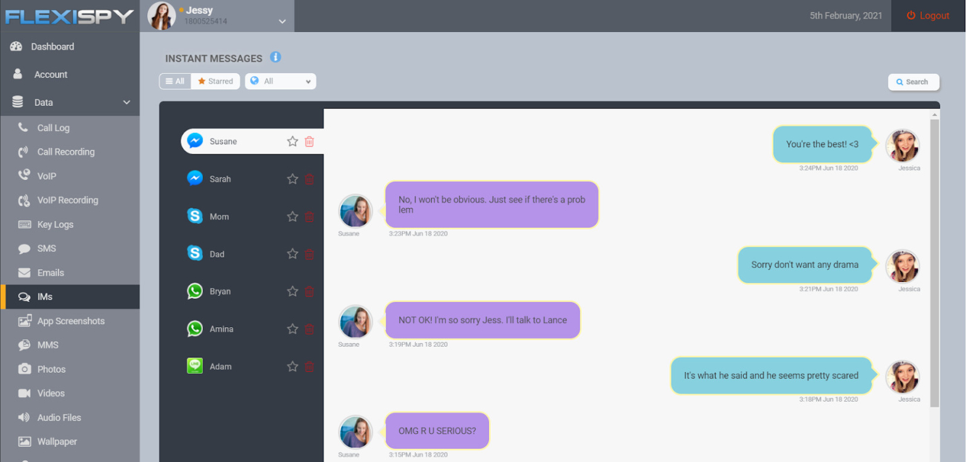
Task: Open the Key Logs panel
Action: 56,224
